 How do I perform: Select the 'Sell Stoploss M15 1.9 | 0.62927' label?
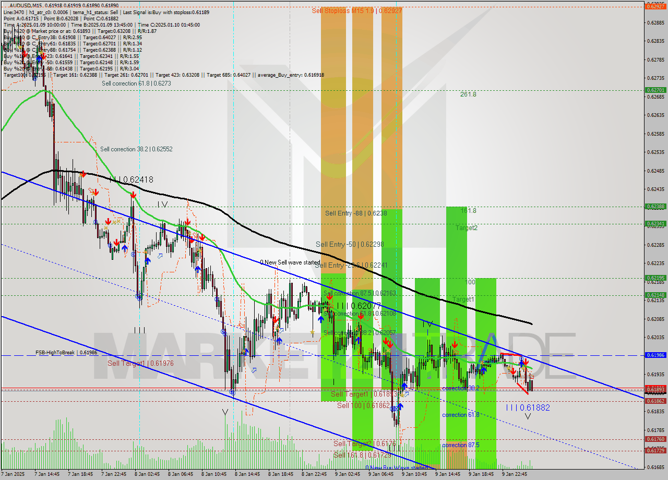[356, 10]
